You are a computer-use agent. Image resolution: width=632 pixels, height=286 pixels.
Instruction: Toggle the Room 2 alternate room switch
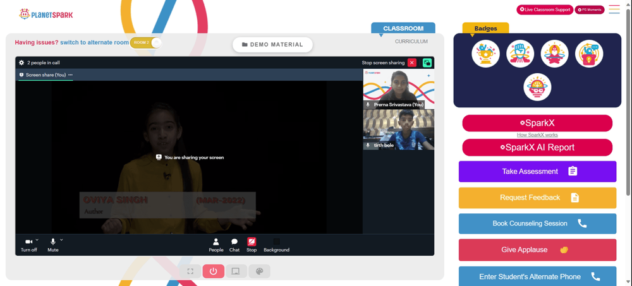(145, 43)
